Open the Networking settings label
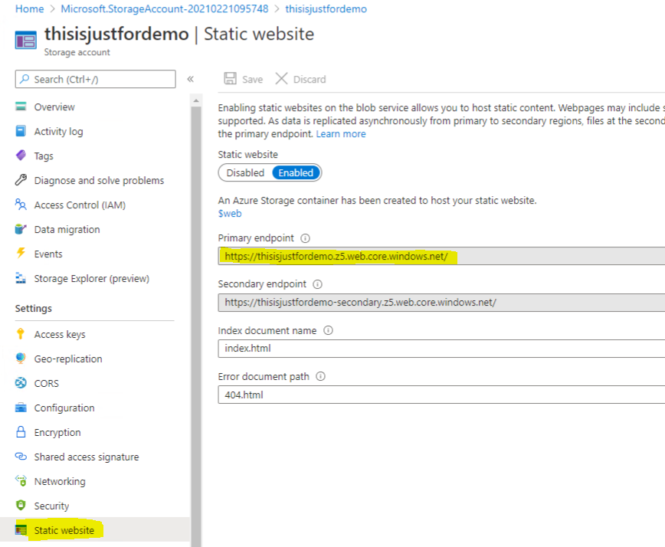 [x=60, y=481]
